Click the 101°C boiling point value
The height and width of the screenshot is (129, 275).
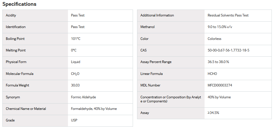click(x=76, y=39)
